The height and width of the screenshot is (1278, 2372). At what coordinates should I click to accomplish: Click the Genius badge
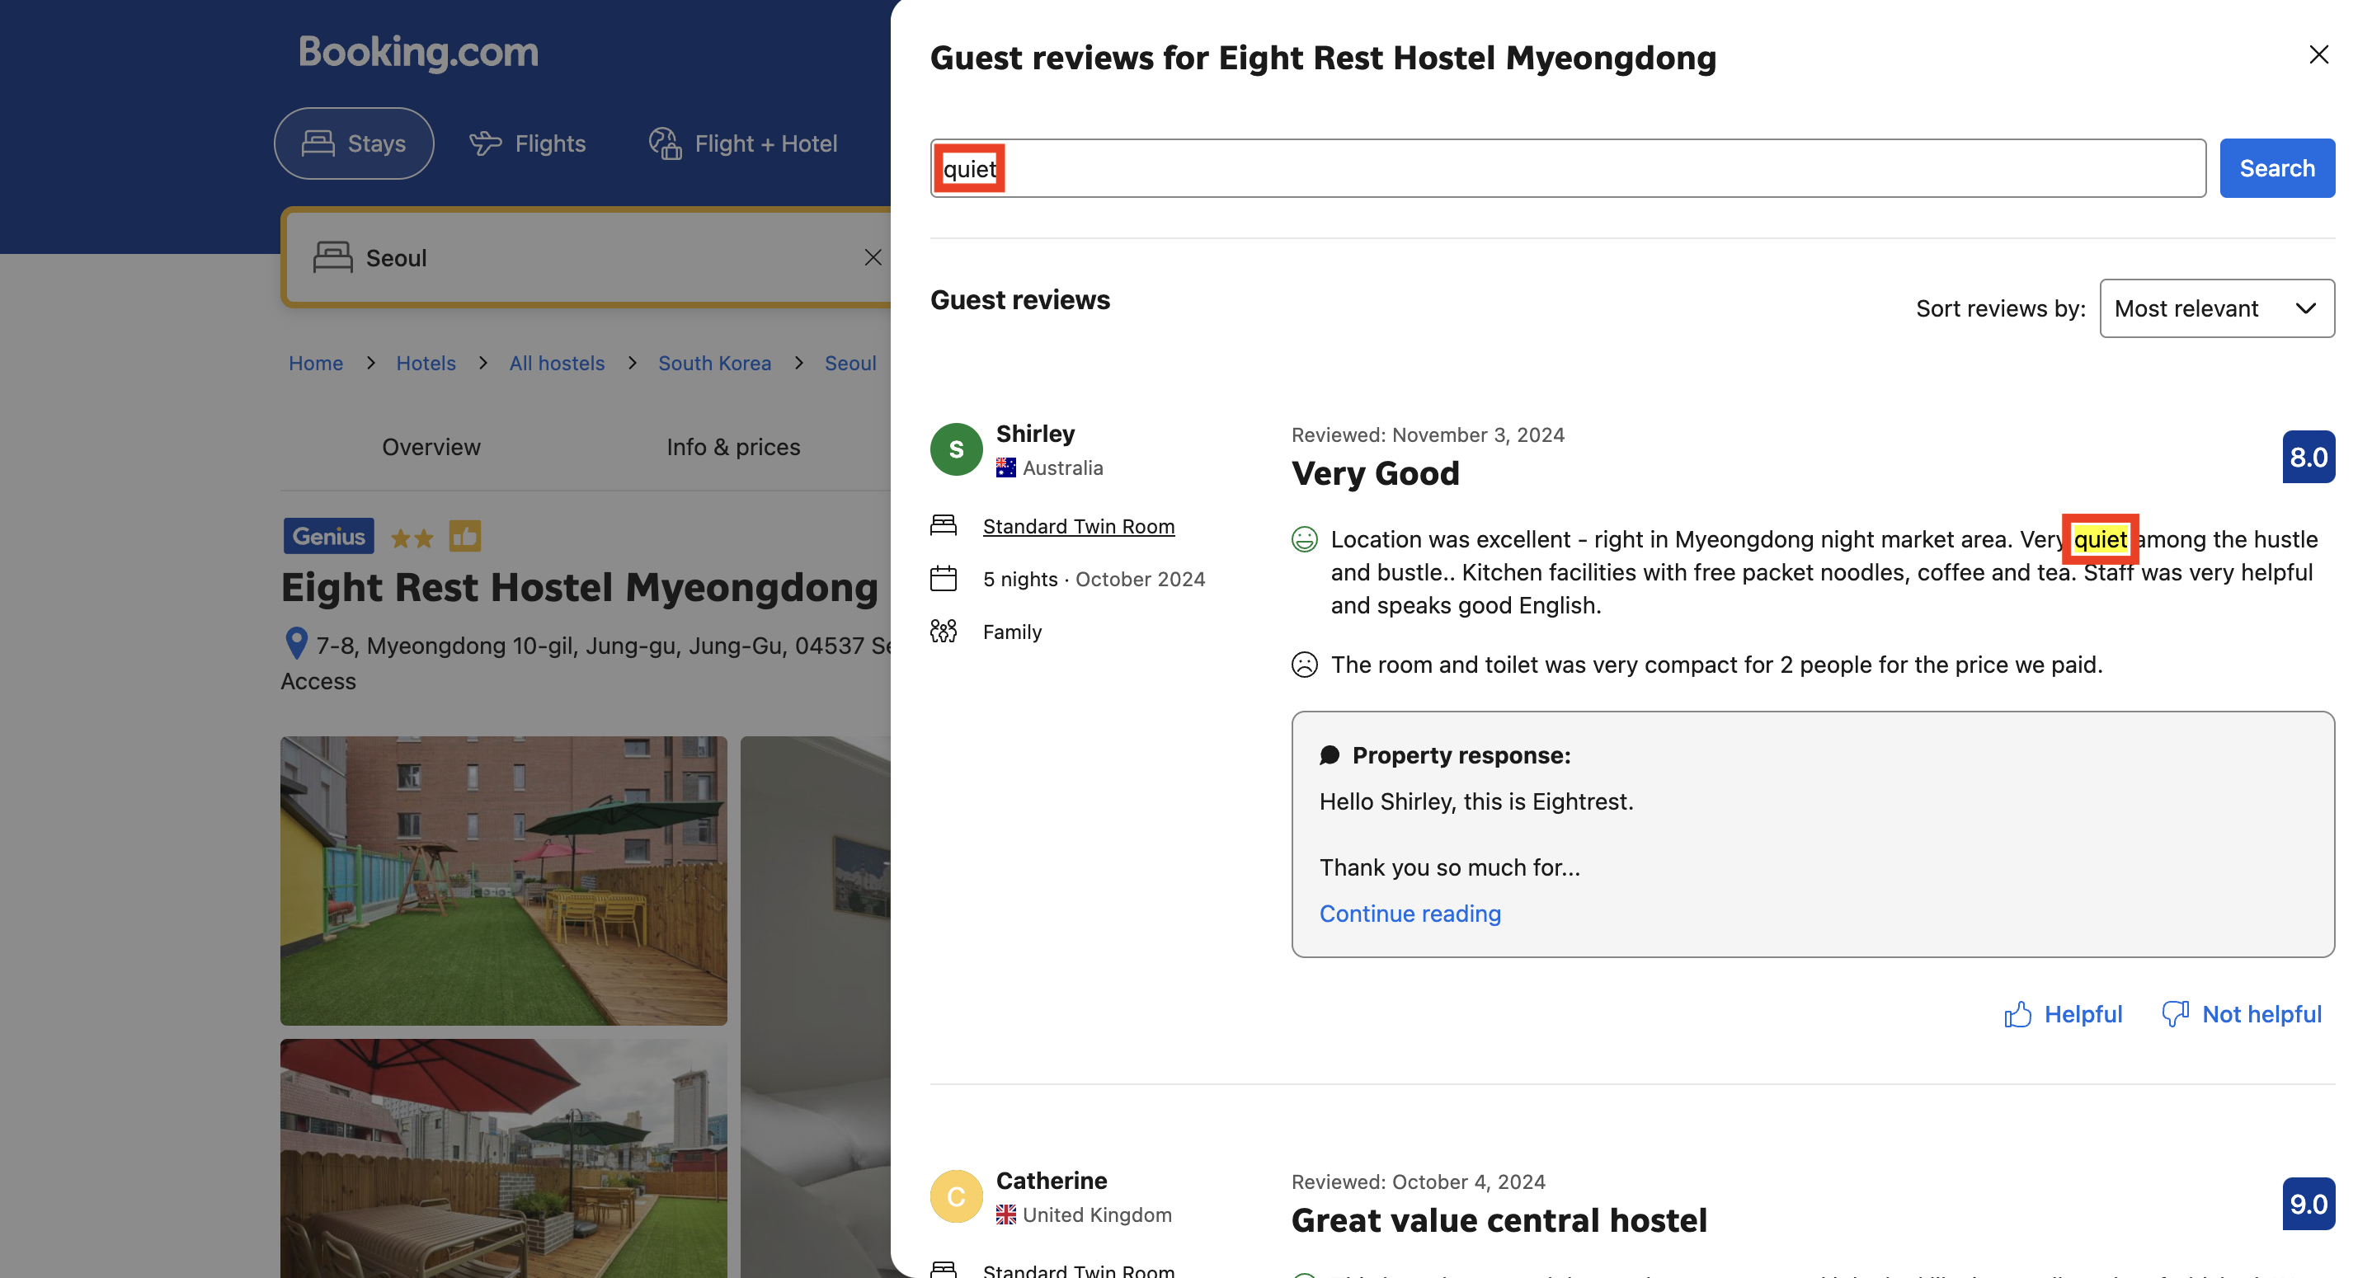tap(327, 536)
